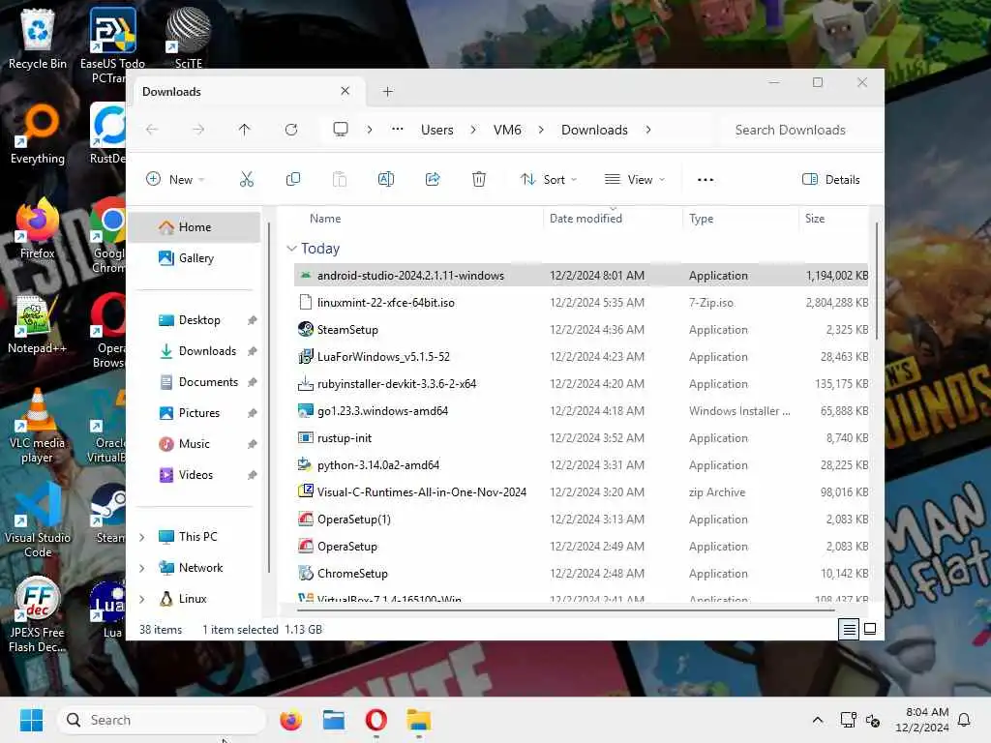Screen dimensions: 991x743
Task: Select go1.23.3.windows-amd64 file
Action: click(582, 410)
